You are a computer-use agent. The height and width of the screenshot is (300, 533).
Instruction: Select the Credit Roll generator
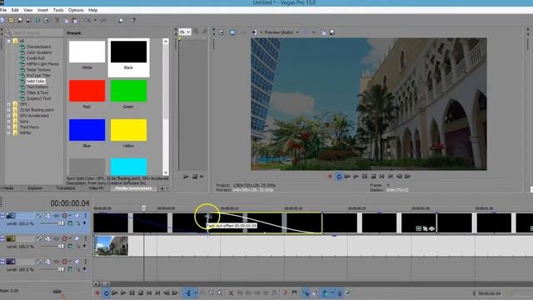35,58
